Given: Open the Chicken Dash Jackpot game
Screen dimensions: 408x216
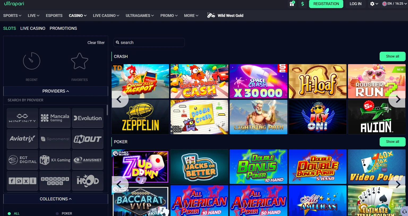Looking at the screenshot, I should pos(140,81).
